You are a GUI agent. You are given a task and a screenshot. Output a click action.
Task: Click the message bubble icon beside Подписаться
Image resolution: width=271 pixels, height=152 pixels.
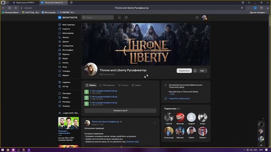pos(195,71)
